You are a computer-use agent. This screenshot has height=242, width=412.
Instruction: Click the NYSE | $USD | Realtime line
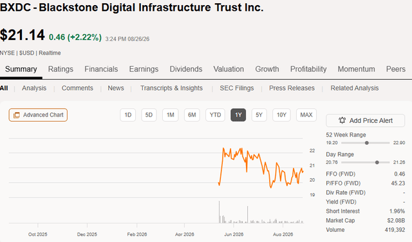30,53
